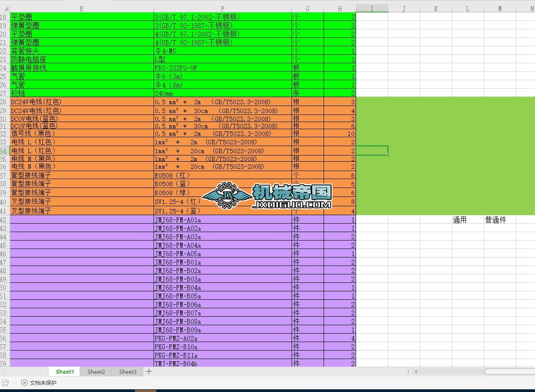Image resolution: width=535 pixels, height=392 pixels.
Task: Select row 50 header
Action: tap(4, 287)
